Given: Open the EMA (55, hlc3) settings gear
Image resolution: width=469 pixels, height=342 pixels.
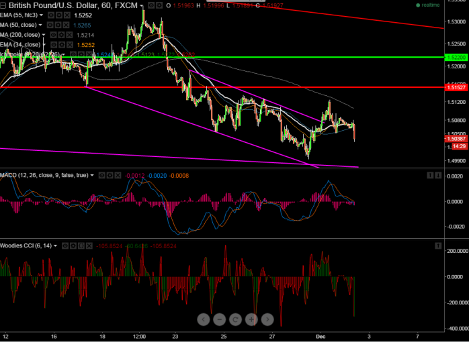Looking at the screenshot, I should point(59,15).
